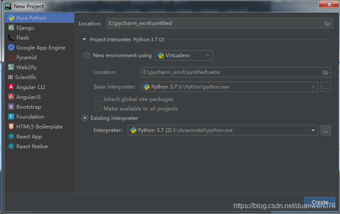The height and width of the screenshot is (214, 340).
Task: Click the Pyramid label in list
Action: pos(26,57)
